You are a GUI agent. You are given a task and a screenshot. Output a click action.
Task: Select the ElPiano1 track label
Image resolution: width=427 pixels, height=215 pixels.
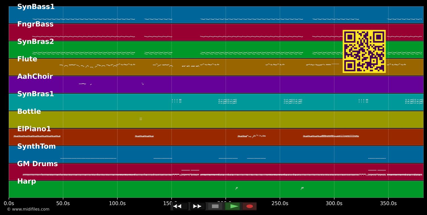point(34,129)
